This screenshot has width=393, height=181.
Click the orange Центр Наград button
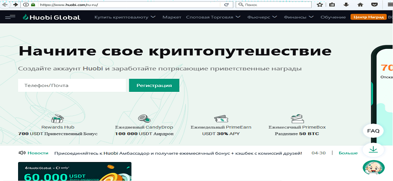tap(368, 17)
